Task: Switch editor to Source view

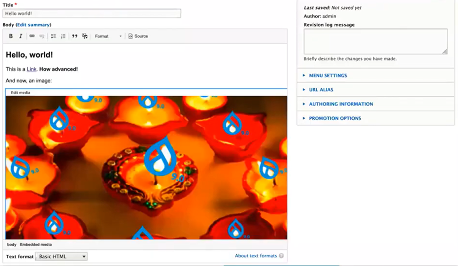Action: (x=138, y=36)
